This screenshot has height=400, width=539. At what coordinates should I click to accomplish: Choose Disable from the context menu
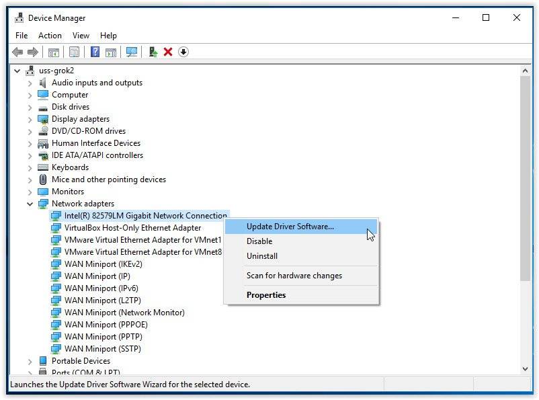pos(301,241)
